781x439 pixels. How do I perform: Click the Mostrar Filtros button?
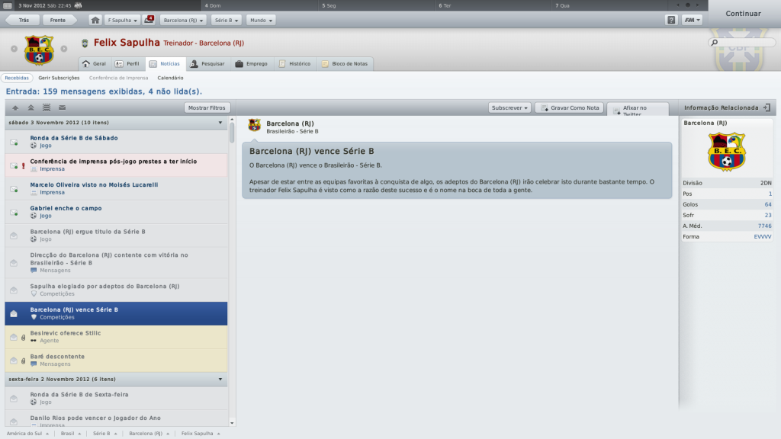[207, 107]
